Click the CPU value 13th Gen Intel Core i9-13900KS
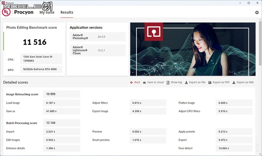This screenshot has width=262, height=156. click(x=41, y=59)
